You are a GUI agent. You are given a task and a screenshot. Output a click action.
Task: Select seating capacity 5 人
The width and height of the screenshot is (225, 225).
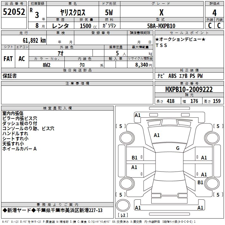pos(121,53)
